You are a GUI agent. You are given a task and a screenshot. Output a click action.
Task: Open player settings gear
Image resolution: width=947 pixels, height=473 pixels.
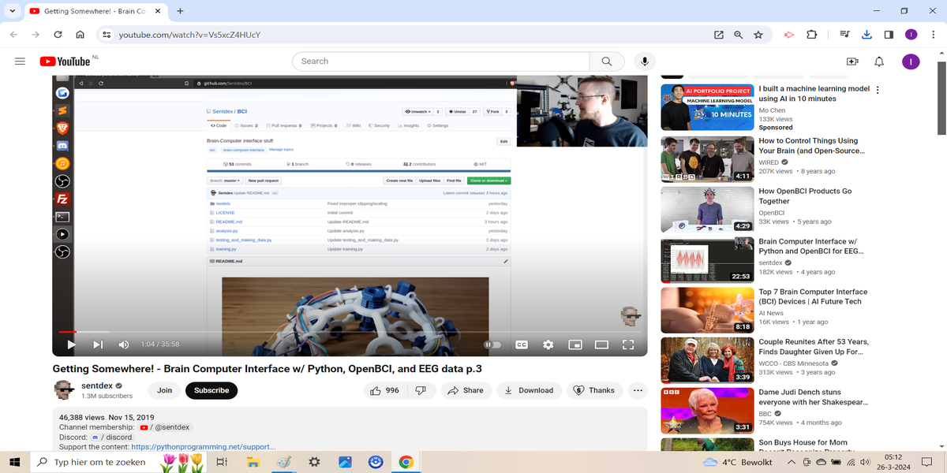pos(548,345)
